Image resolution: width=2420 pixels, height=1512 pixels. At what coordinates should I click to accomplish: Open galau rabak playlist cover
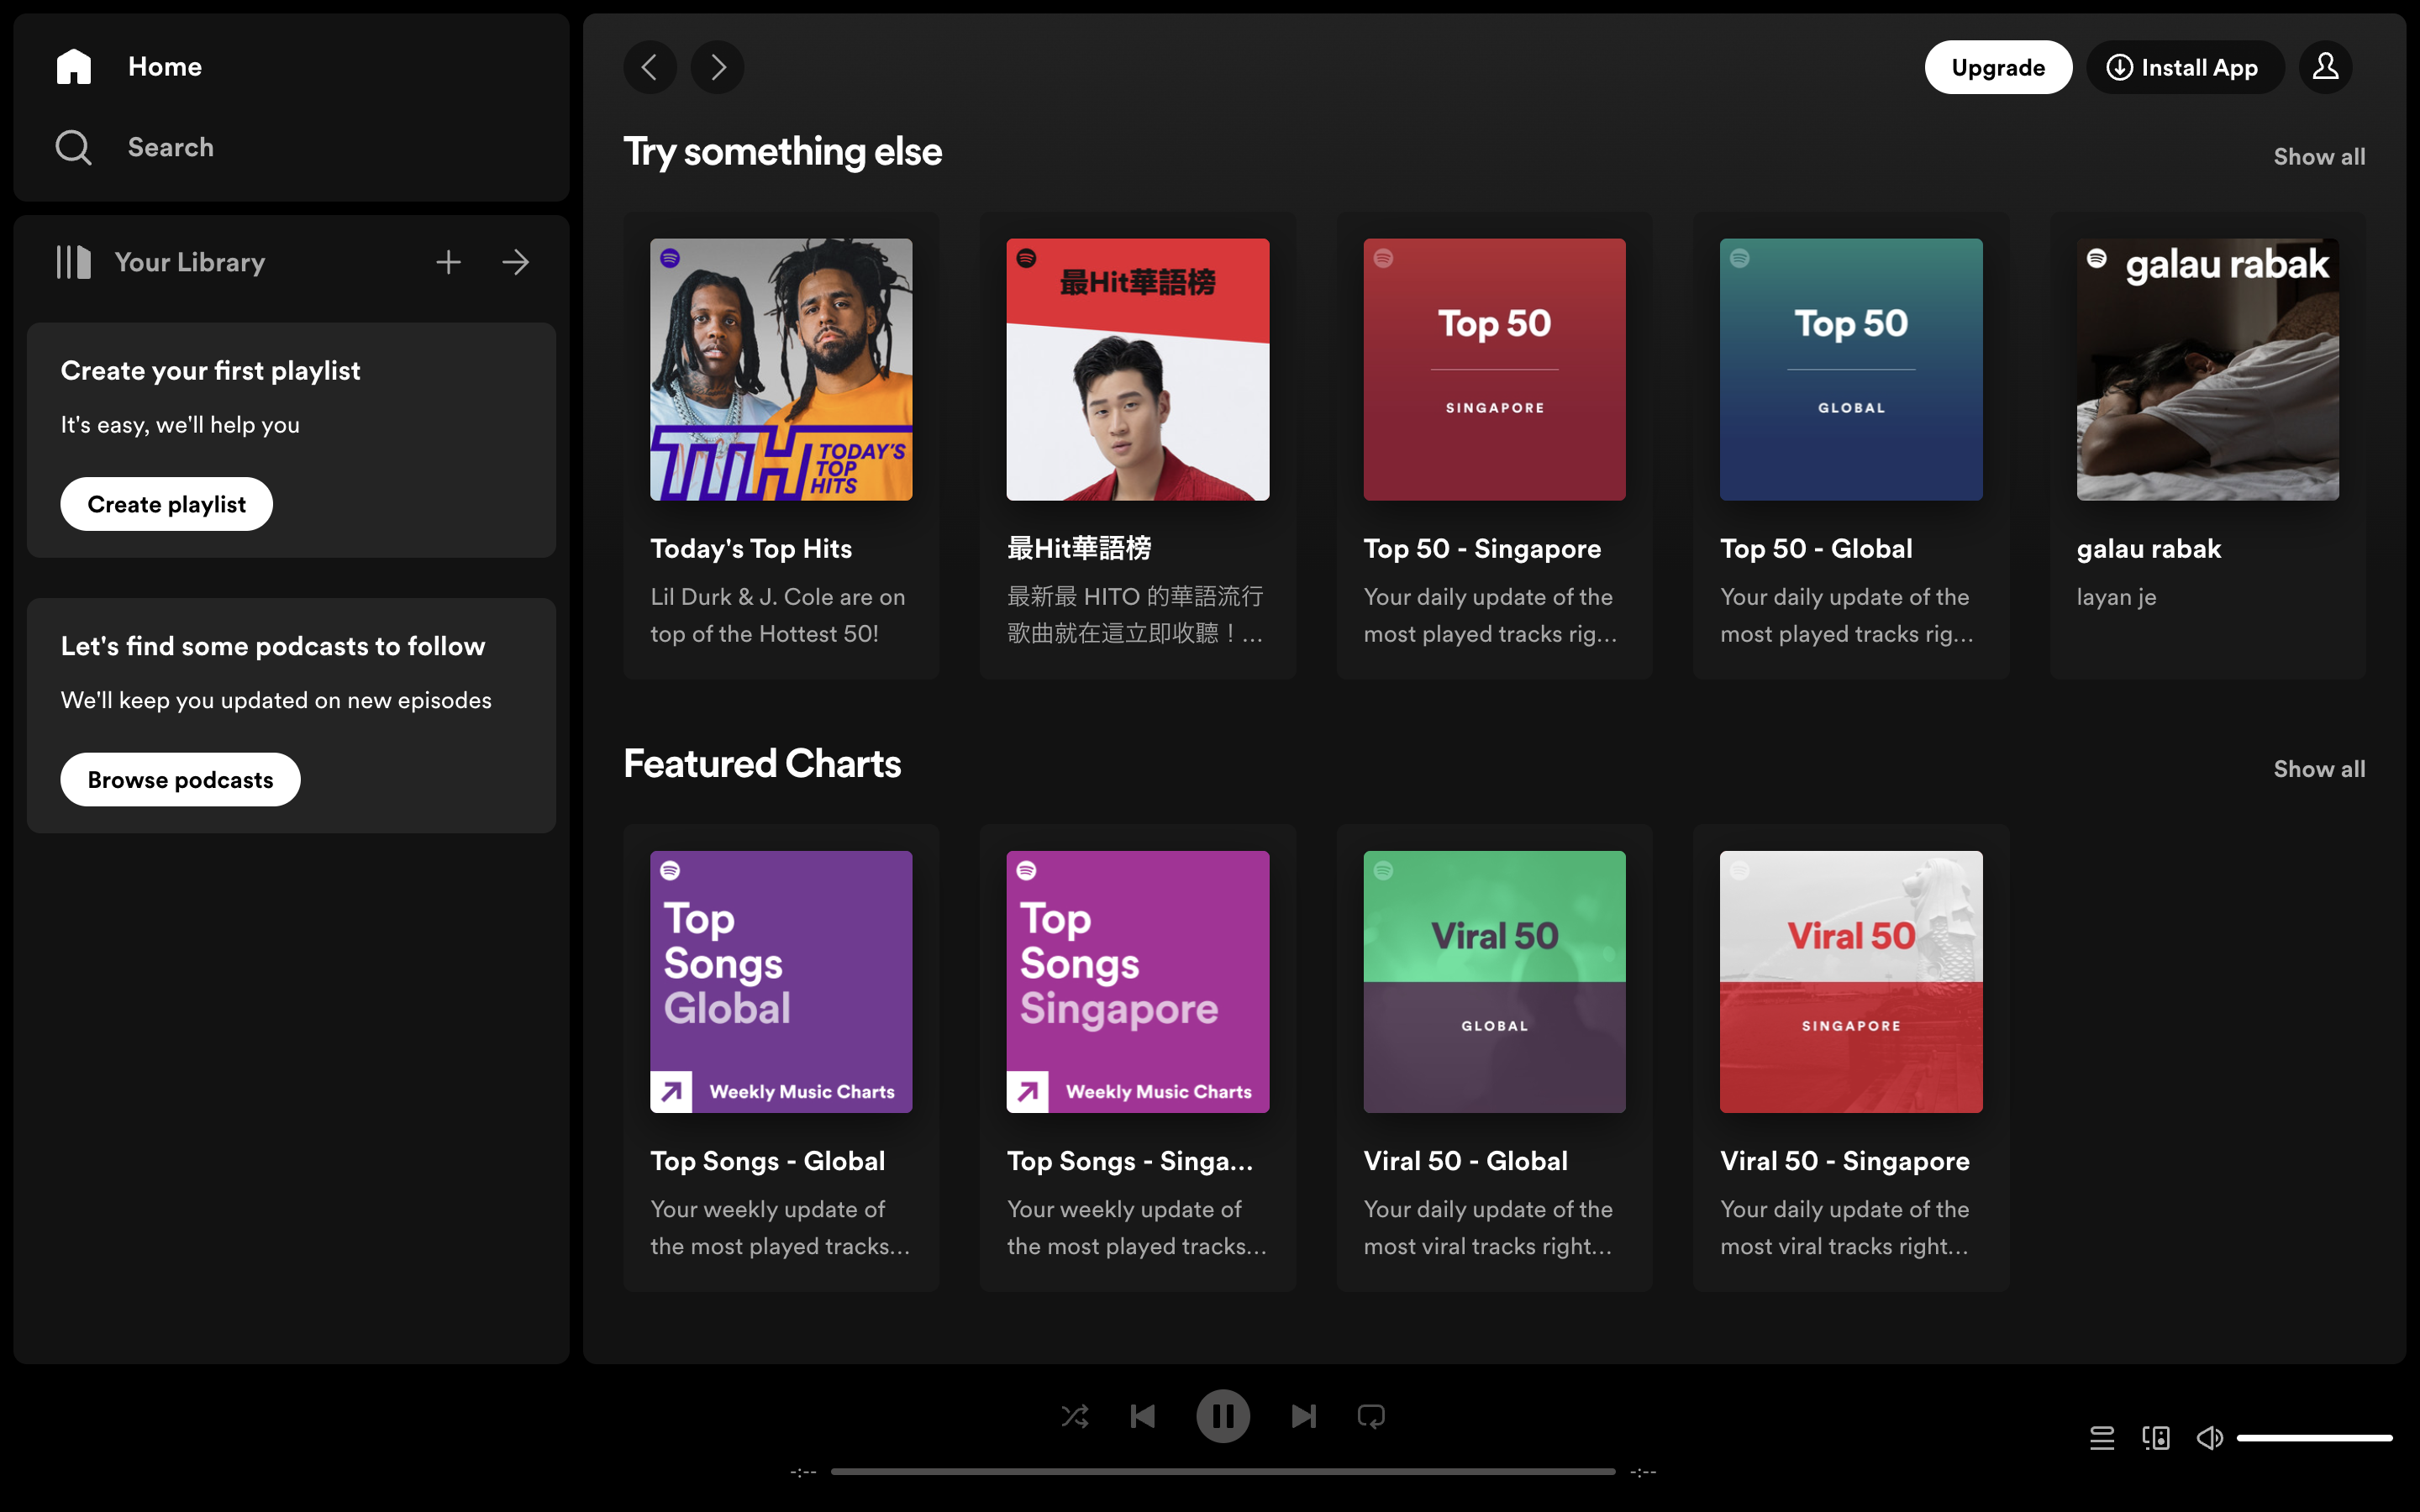(2208, 369)
